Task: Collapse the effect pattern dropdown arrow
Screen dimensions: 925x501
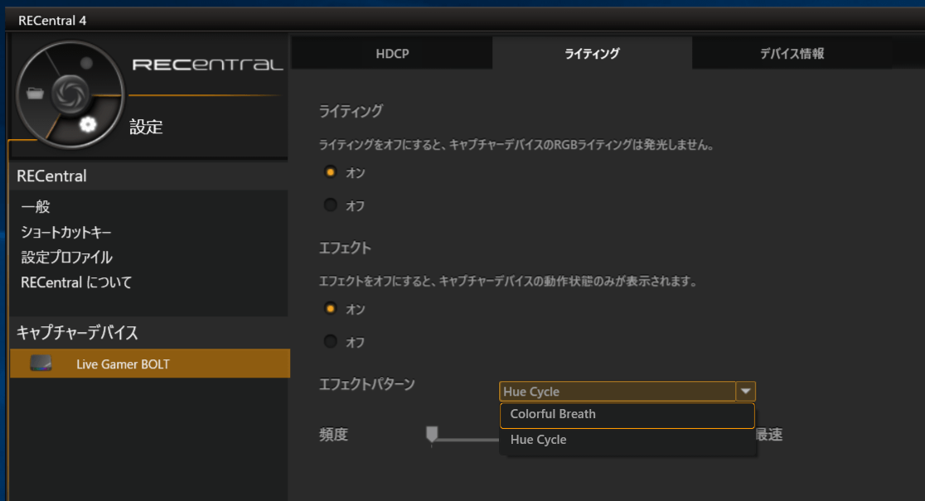Action: point(746,392)
